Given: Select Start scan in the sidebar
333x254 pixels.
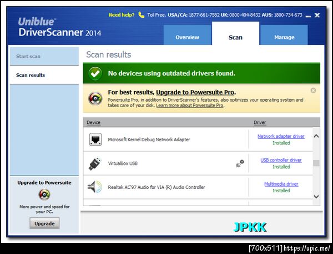Looking at the screenshot, I should coord(44,56).
